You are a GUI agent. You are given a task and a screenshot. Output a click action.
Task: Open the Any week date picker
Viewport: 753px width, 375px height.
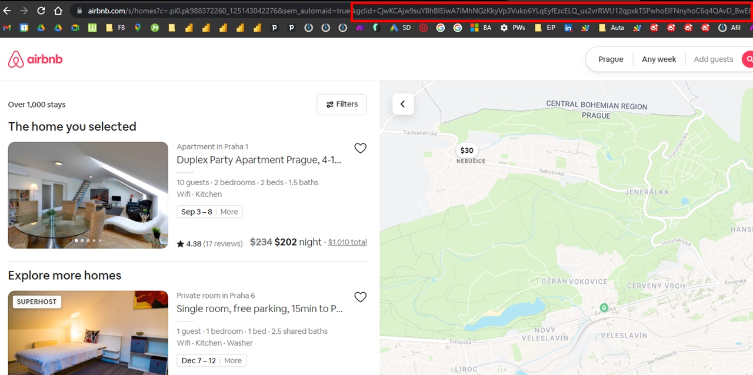pyautogui.click(x=659, y=59)
